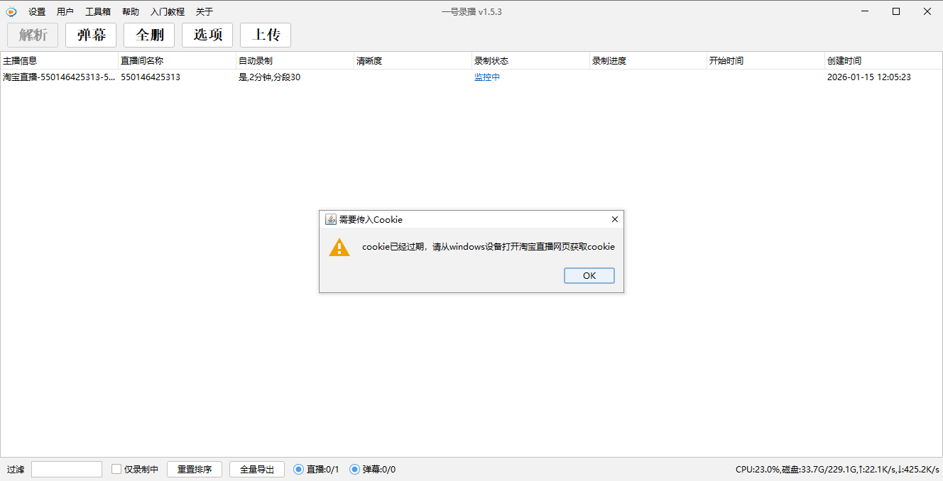Click the 全量导出 export button
The height and width of the screenshot is (481, 943).
pos(256,469)
